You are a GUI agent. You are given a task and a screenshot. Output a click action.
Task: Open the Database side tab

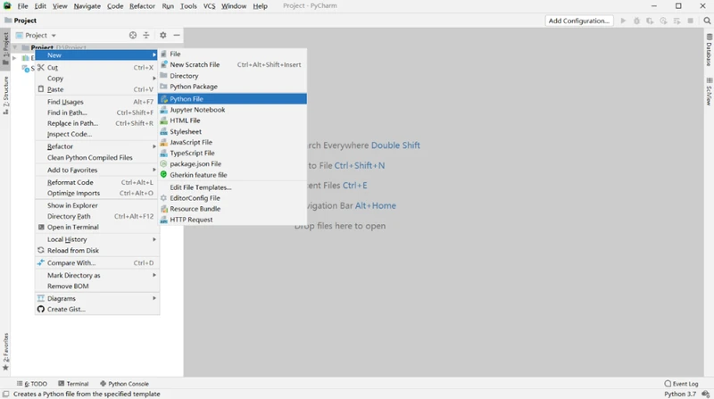[x=709, y=50]
